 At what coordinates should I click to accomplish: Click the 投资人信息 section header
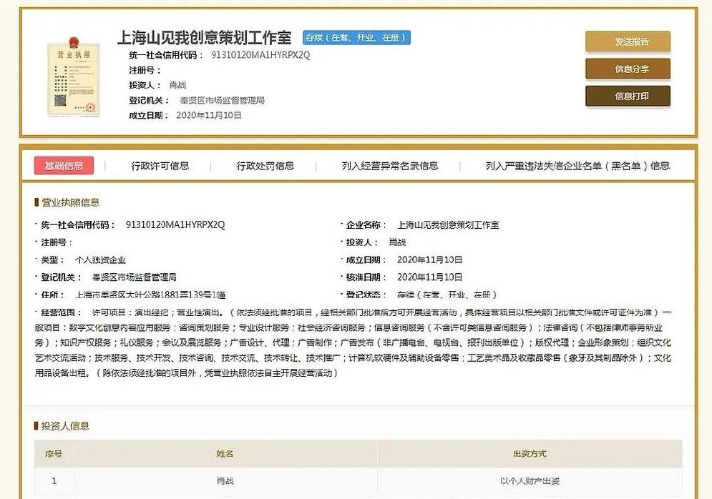62,427
